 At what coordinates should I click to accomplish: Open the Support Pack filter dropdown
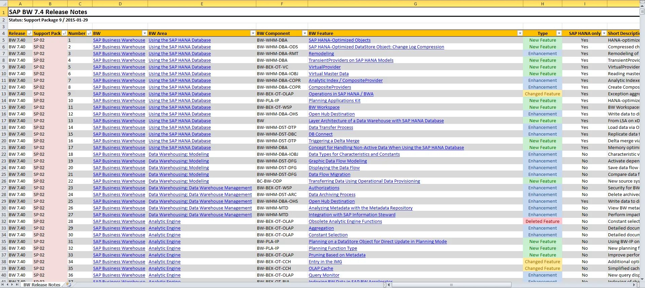click(64, 33)
